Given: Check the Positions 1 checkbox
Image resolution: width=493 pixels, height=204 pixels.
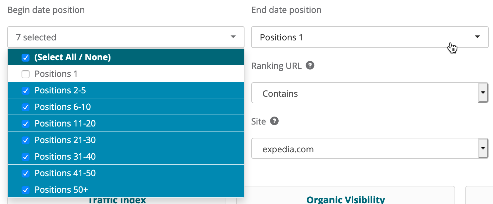Looking at the screenshot, I should [x=26, y=74].
